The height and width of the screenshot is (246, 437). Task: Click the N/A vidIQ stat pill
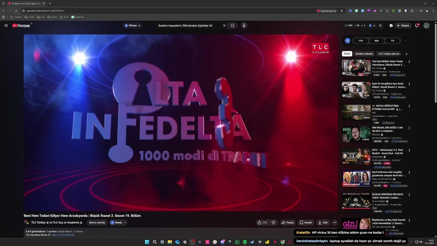(x=377, y=41)
